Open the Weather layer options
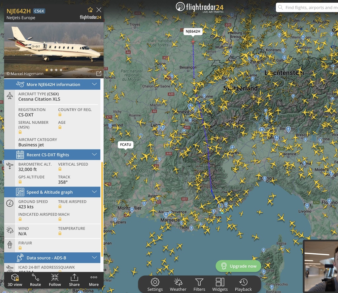338x293 pixels. [x=178, y=285]
